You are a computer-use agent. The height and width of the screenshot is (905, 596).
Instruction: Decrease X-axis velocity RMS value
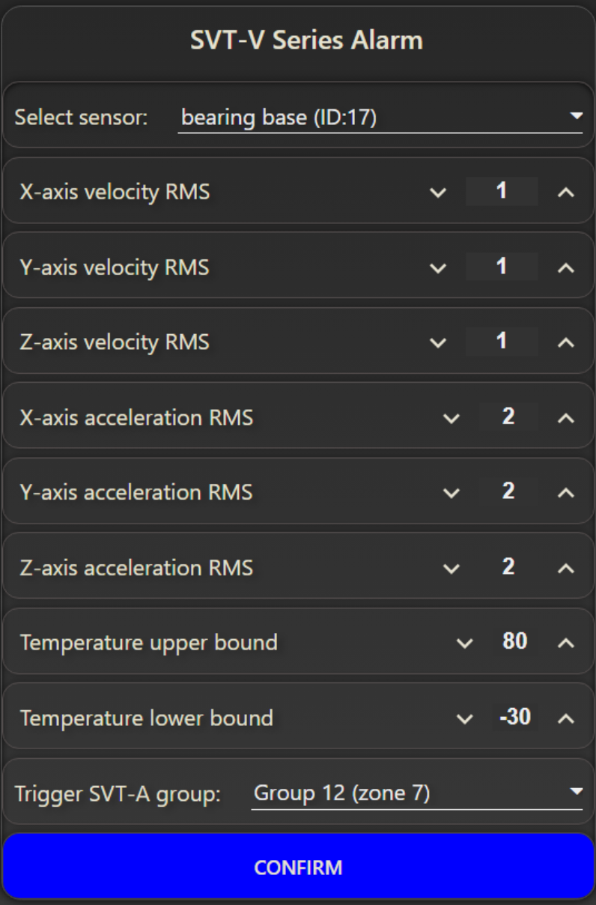[438, 193]
